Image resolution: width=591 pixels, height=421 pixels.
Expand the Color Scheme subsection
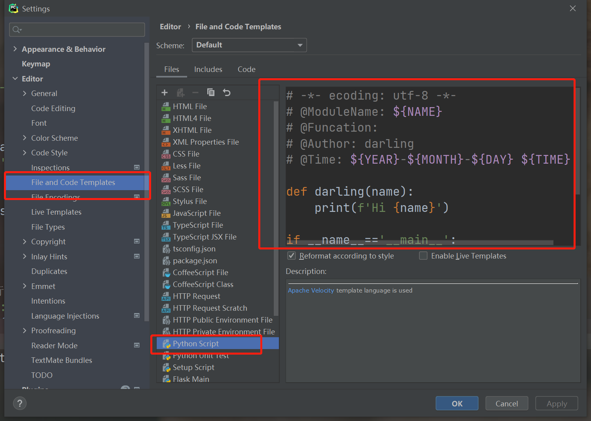pos(25,138)
